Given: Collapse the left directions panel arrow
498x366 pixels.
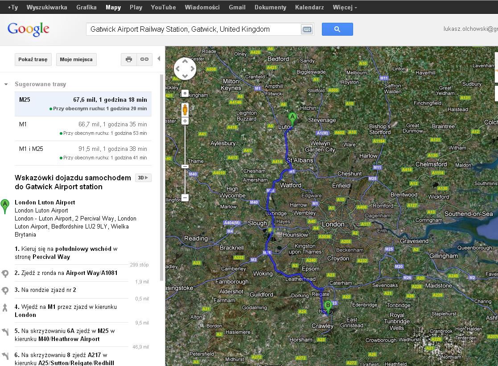Looking at the screenshot, I should point(159,58).
